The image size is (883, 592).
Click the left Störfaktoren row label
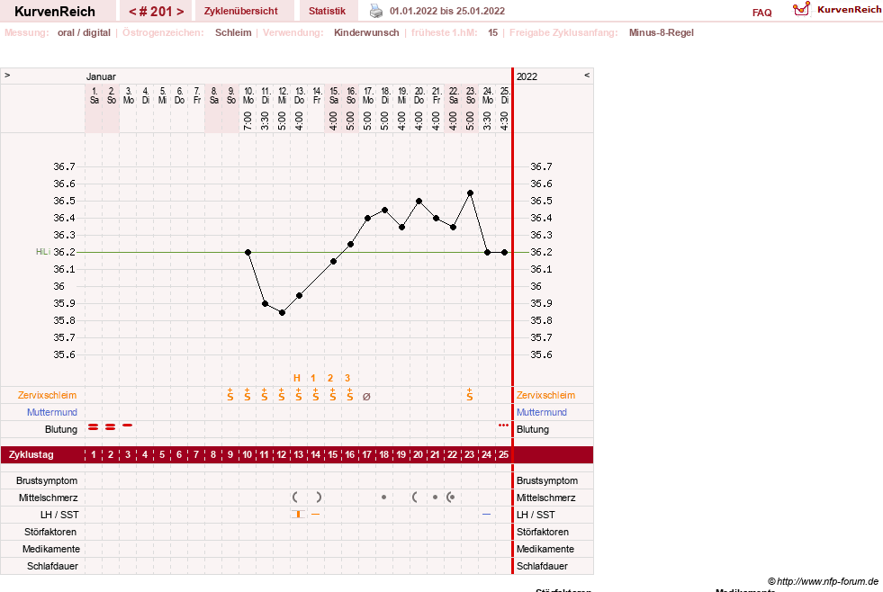click(50, 532)
